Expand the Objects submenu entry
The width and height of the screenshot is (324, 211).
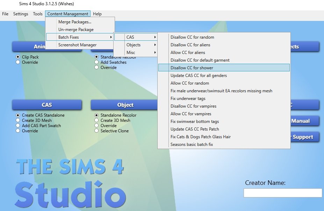click(x=136, y=45)
